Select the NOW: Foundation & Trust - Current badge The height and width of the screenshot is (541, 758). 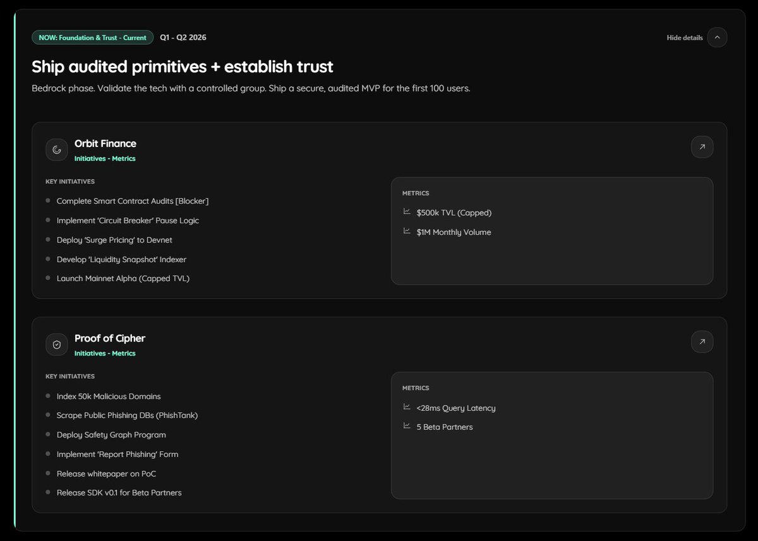coord(93,37)
